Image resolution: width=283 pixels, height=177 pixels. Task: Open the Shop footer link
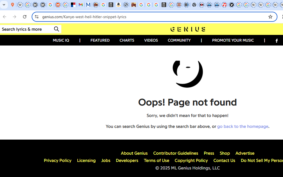[225, 153]
